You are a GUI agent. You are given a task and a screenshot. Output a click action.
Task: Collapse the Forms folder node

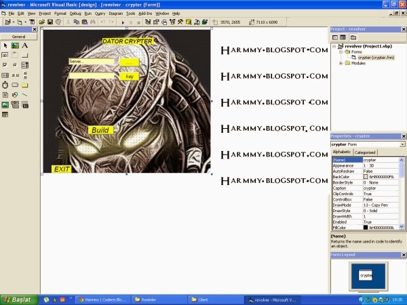(341, 52)
